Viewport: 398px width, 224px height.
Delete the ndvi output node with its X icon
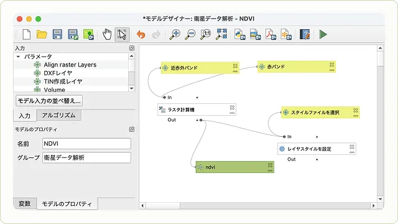270,165
